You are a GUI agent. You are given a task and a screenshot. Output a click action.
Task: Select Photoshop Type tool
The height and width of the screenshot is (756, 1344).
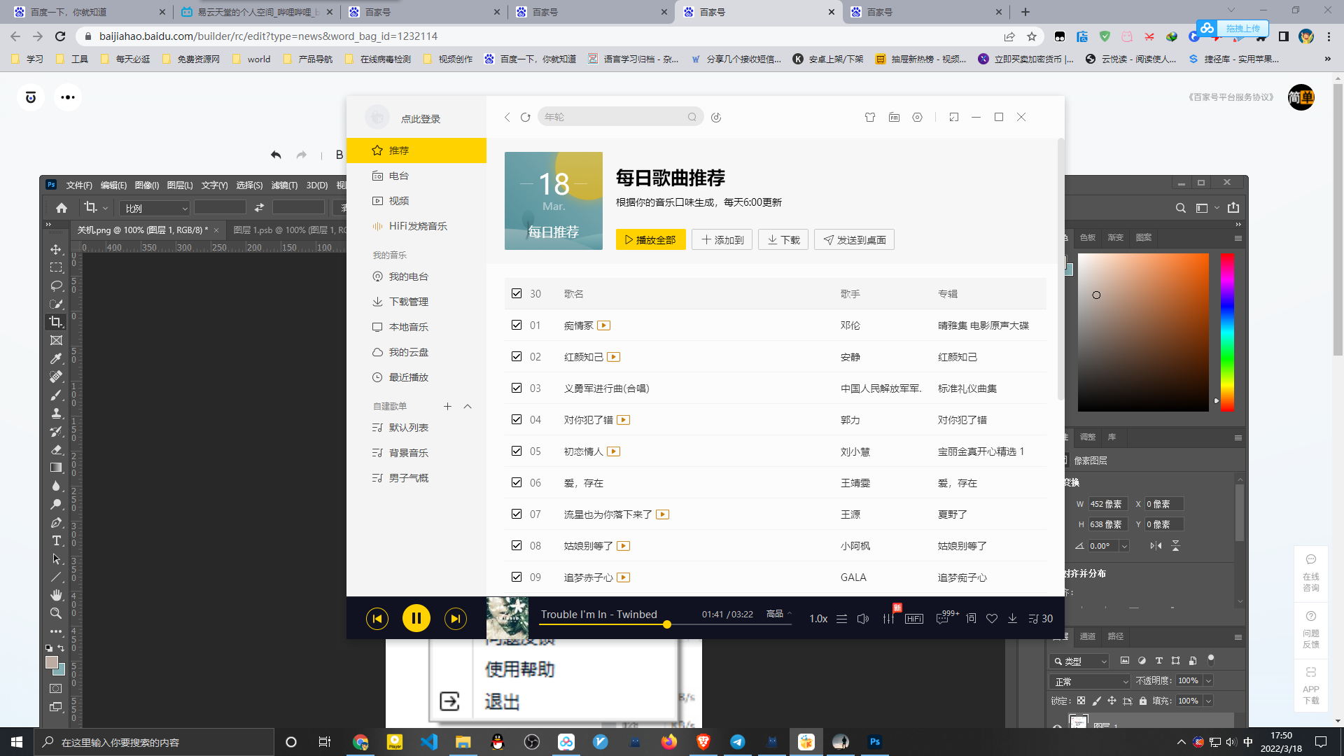click(56, 541)
